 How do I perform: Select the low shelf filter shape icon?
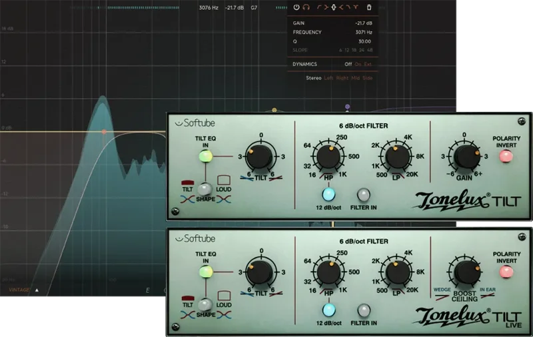tap(326, 7)
